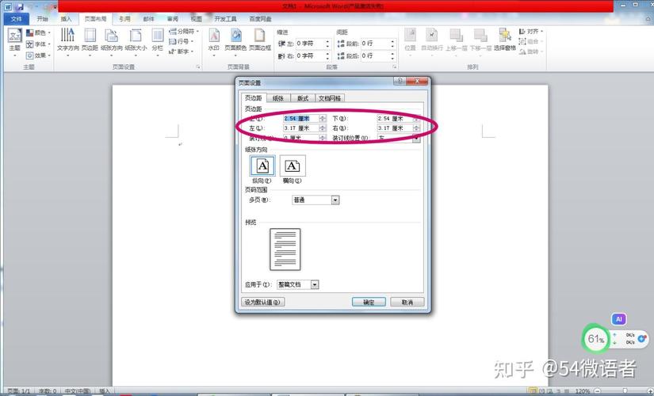Click the 自动换行 wrap text icon
This screenshot has height=396, width=654.
tap(432, 36)
